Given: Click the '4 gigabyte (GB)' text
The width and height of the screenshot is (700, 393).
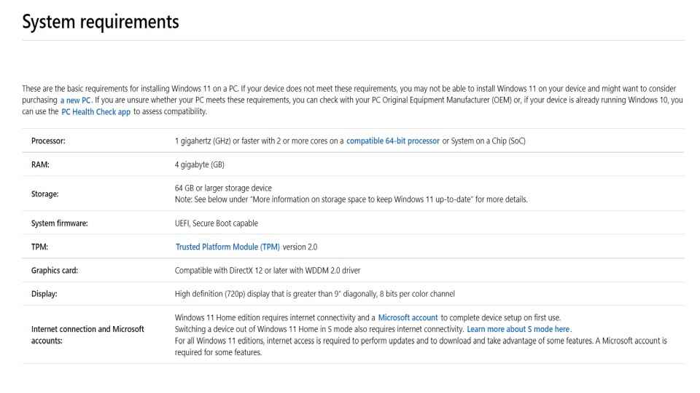Looking at the screenshot, I should [200, 164].
